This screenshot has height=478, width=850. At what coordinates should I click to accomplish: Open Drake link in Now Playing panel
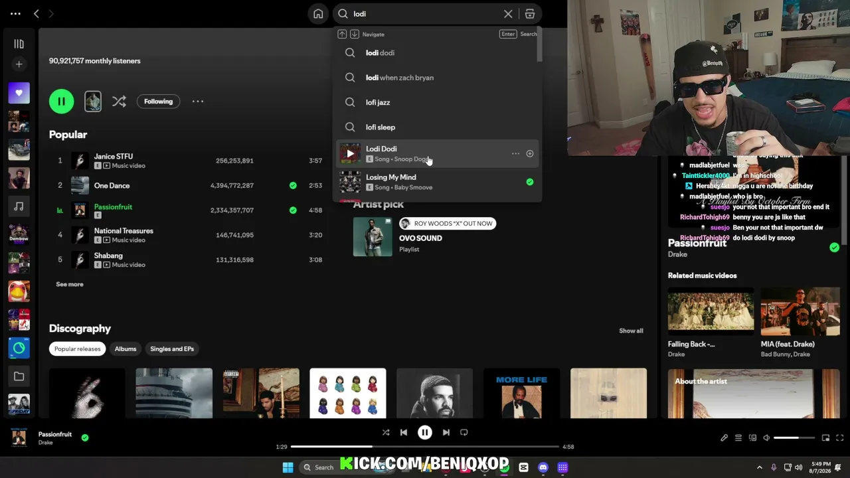[x=677, y=254]
